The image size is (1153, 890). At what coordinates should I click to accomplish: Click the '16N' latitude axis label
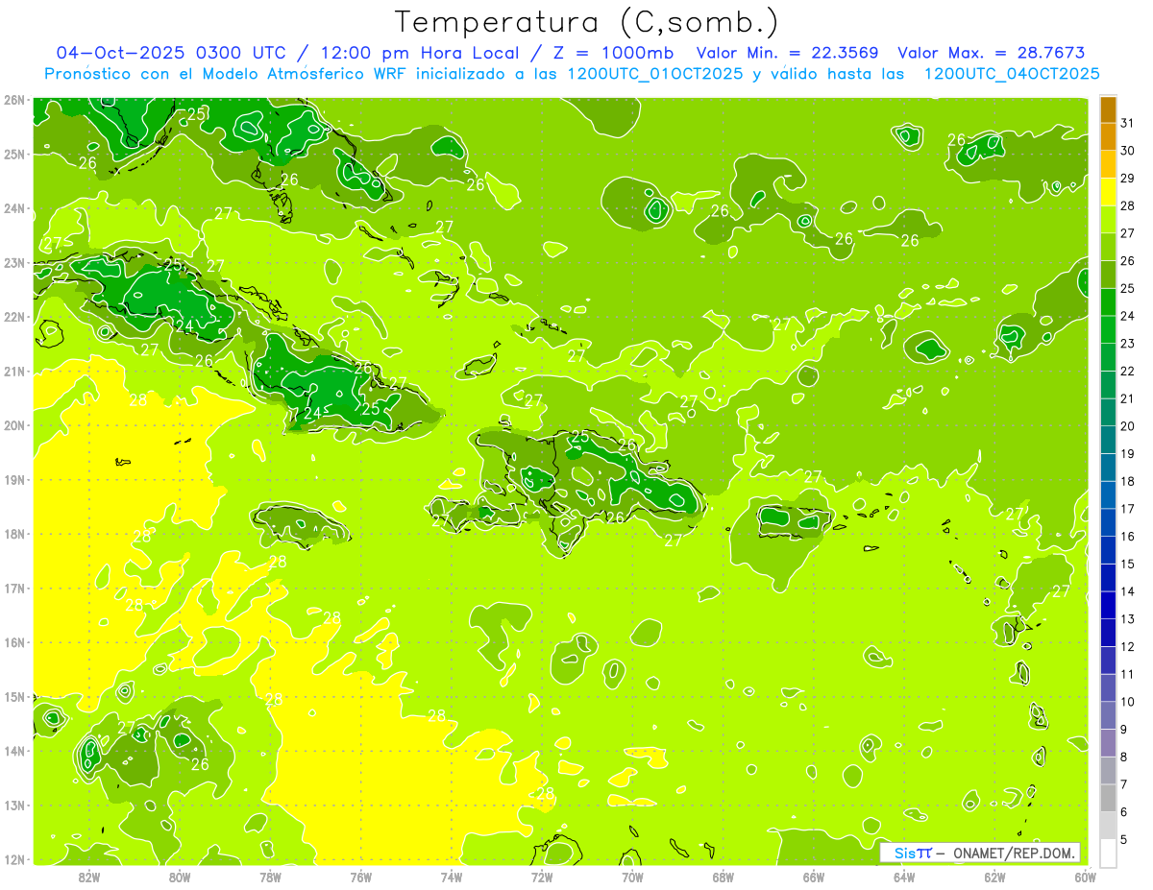14,642
